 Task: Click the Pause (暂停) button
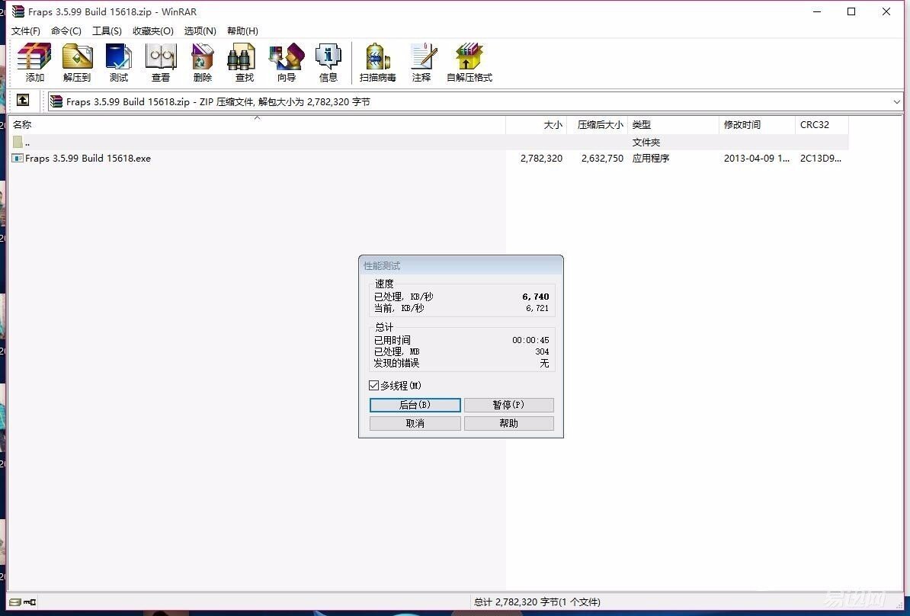[x=509, y=405]
